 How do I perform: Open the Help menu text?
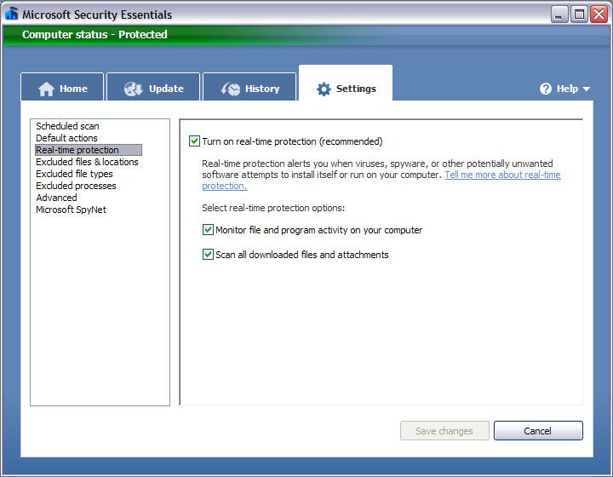567,89
